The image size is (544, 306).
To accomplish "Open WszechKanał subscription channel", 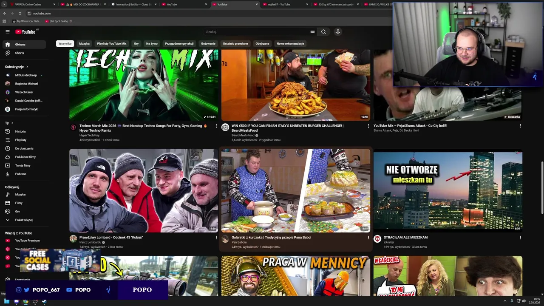I will pos(24,92).
